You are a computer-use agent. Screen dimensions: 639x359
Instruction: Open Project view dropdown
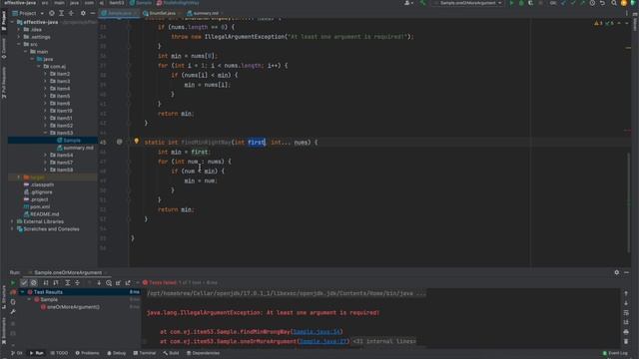(28, 13)
